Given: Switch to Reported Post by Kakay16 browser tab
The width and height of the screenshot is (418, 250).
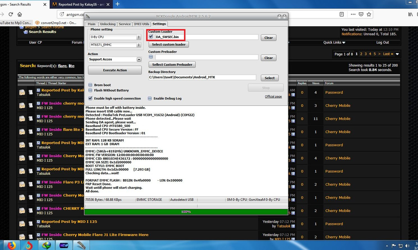Looking at the screenshot, I should pos(81,5).
